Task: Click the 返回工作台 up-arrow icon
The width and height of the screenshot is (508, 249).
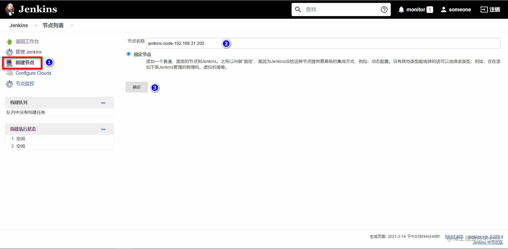Action: pos(9,42)
